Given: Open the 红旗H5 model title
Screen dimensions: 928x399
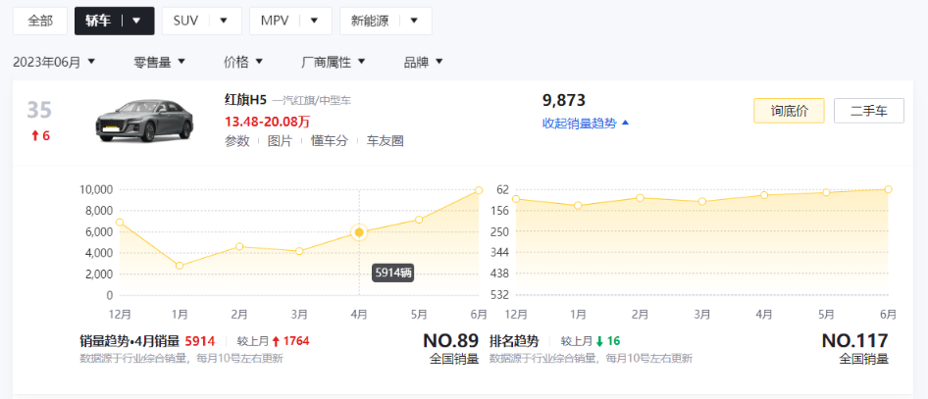Looking at the screenshot, I should 246,101.
